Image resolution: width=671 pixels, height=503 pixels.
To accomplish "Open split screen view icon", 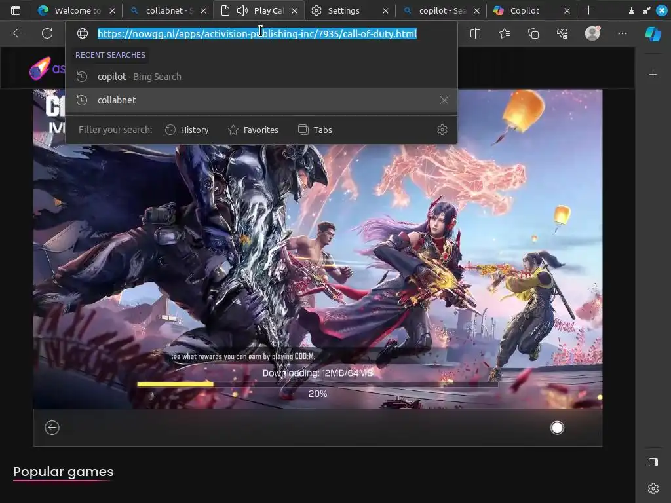I will pyautogui.click(x=475, y=33).
